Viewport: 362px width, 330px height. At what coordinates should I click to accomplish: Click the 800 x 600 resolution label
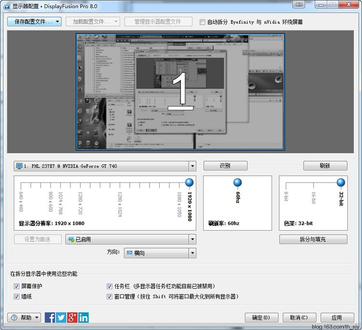coord(51,202)
